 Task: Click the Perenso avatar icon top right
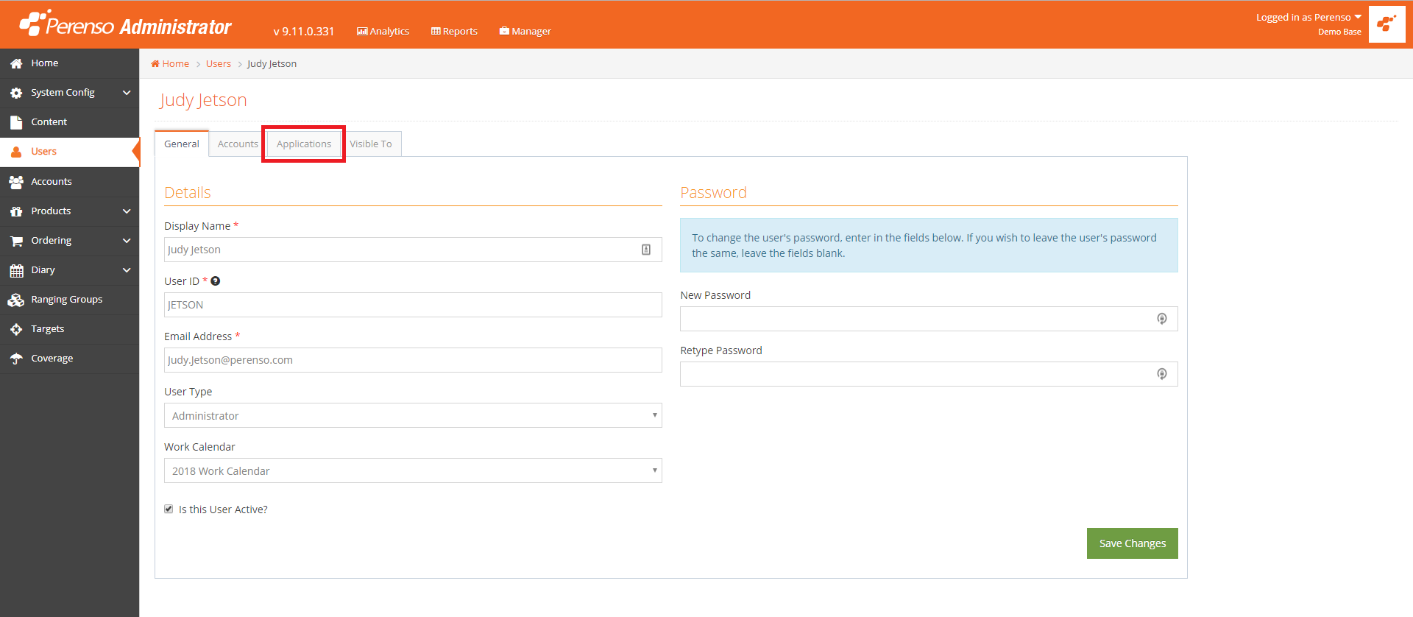click(1387, 24)
